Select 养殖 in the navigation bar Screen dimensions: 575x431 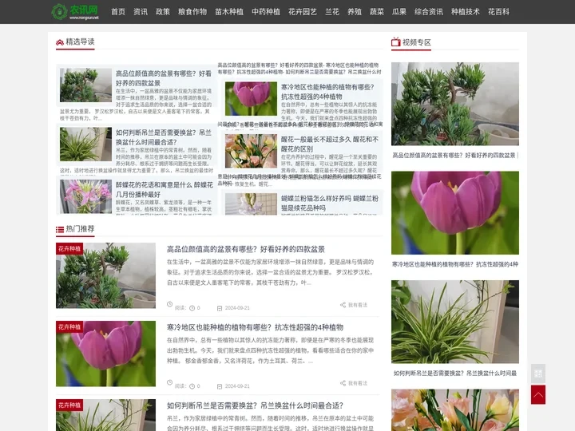(355, 12)
